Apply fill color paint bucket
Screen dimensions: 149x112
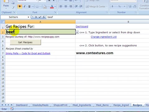[45, 7]
